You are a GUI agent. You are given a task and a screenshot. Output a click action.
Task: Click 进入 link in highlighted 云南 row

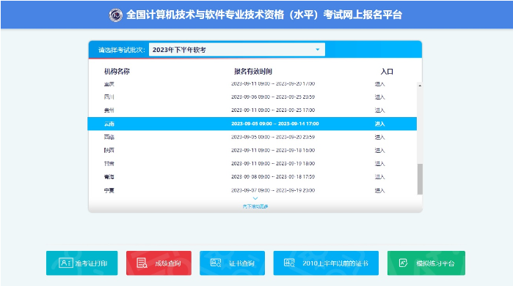[x=380, y=124]
